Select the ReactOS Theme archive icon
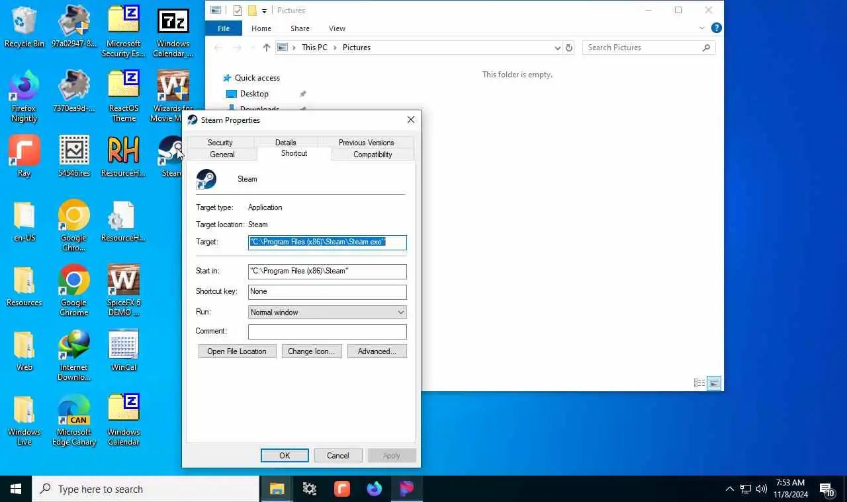Screen dimensions: 847x502 click(x=124, y=96)
